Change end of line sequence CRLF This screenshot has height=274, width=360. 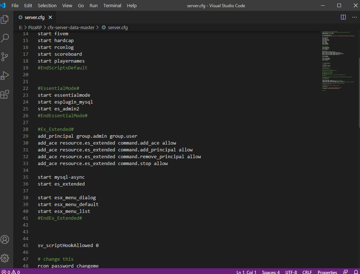tap(307, 272)
